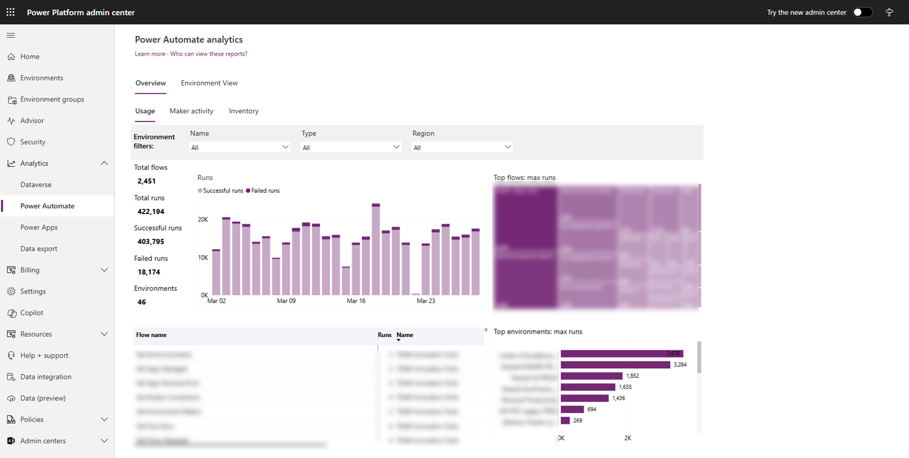909x458 pixels.
Task: Click the Environments icon in sidebar
Action: [11, 78]
